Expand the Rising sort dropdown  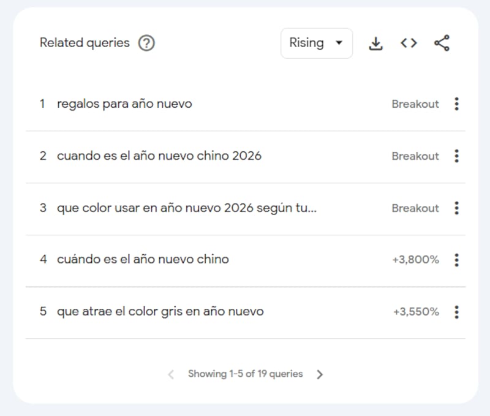[316, 43]
